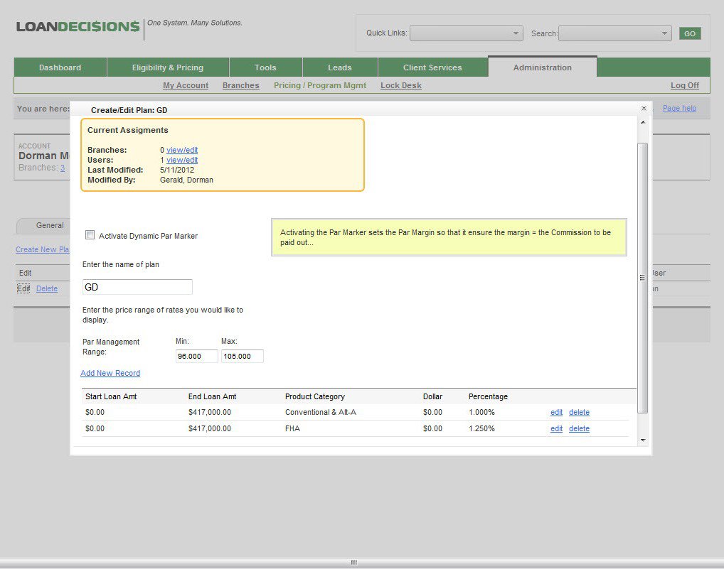Edit the FHA record

click(556, 428)
